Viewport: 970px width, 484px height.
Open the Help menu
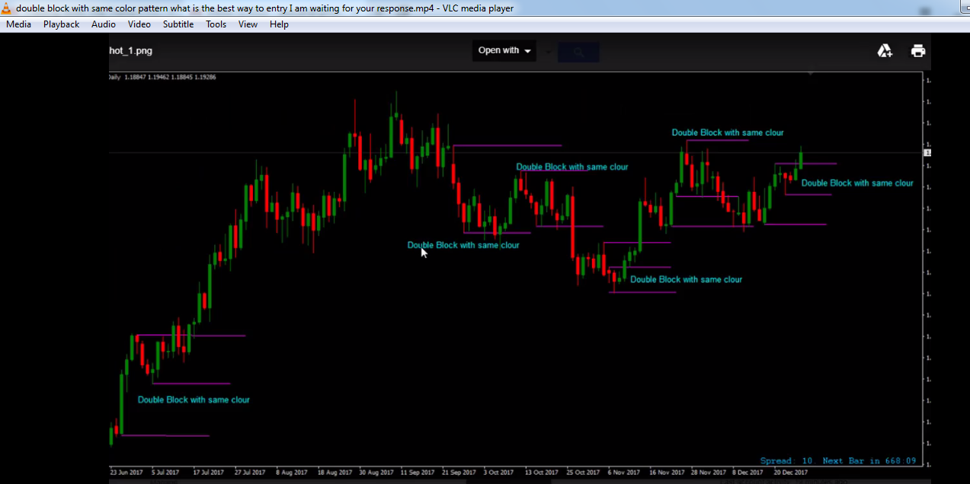pos(279,24)
